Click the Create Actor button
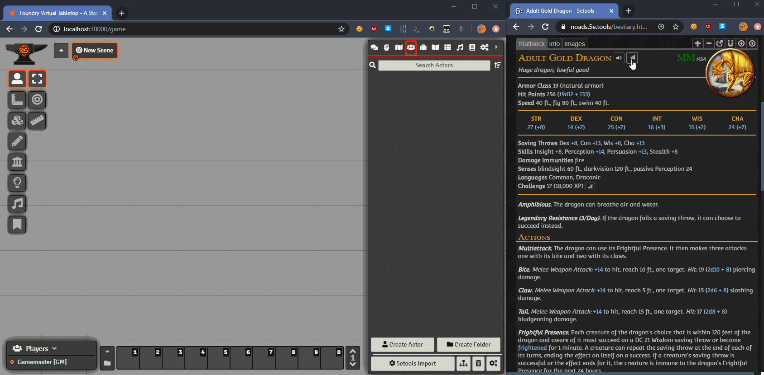This screenshot has height=375, width=764. coord(402,344)
